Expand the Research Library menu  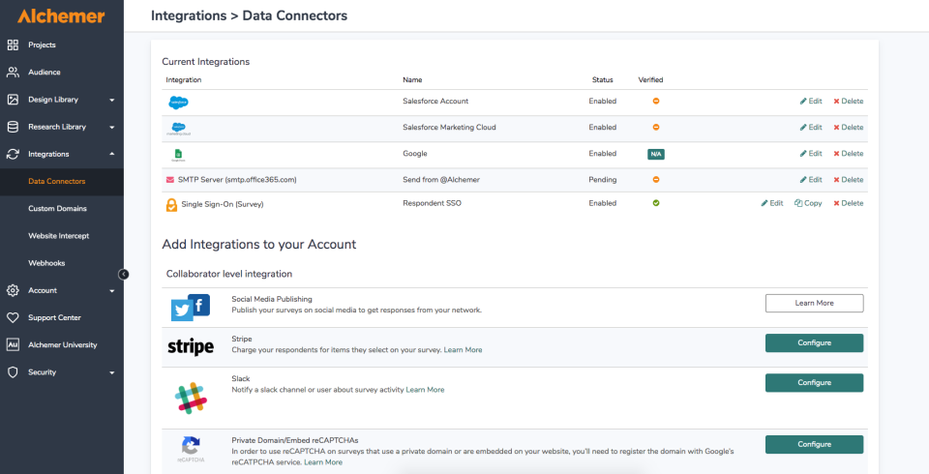(x=112, y=127)
